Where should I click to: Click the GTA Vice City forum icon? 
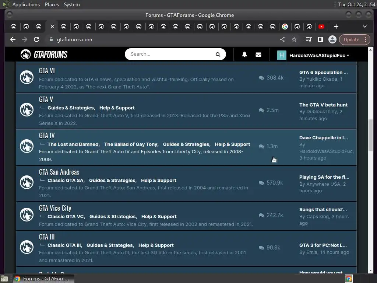(x=27, y=215)
